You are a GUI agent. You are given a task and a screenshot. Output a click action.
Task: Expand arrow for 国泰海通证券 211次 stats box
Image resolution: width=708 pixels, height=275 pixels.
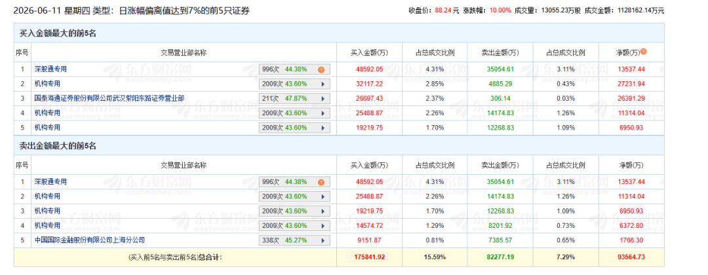323,98
